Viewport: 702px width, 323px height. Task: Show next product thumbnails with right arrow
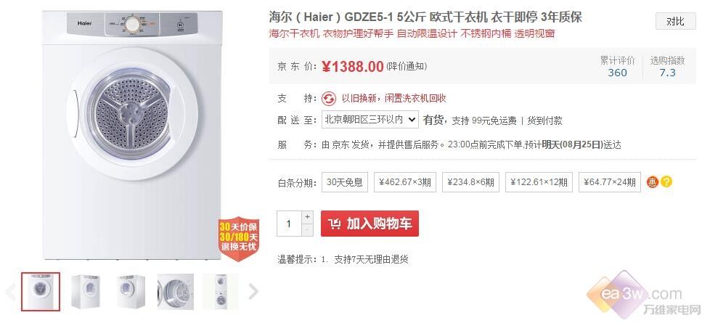[x=253, y=292]
